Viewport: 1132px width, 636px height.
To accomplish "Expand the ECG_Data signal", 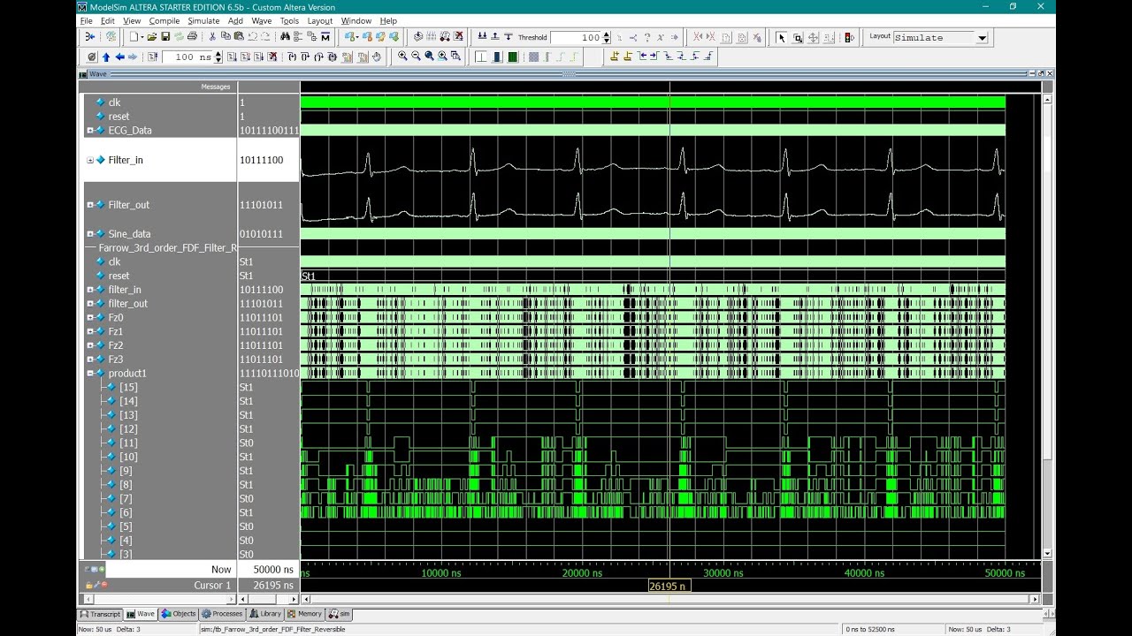I will (90, 130).
